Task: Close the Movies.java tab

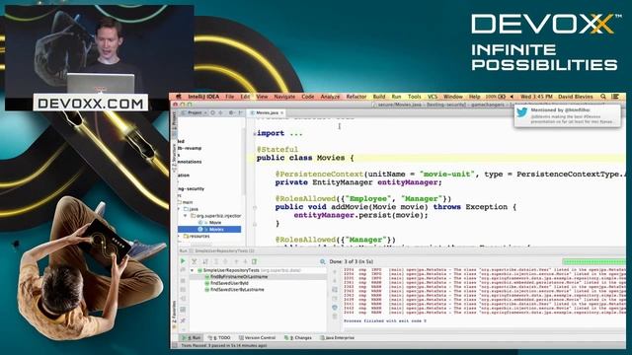Action: tap(282, 113)
